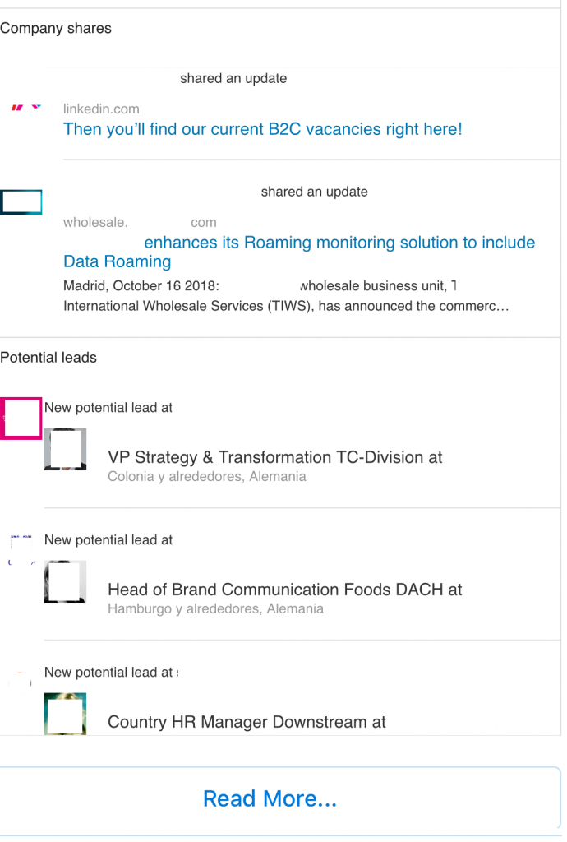Image resolution: width=567 pixels, height=842 pixels.
Task: Open the Roaming monitoring solution article link
Action: tap(299, 252)
